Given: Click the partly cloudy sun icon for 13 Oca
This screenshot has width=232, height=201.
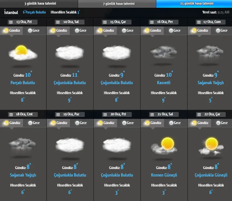Looking at the screenshot, I should [23, 53].
